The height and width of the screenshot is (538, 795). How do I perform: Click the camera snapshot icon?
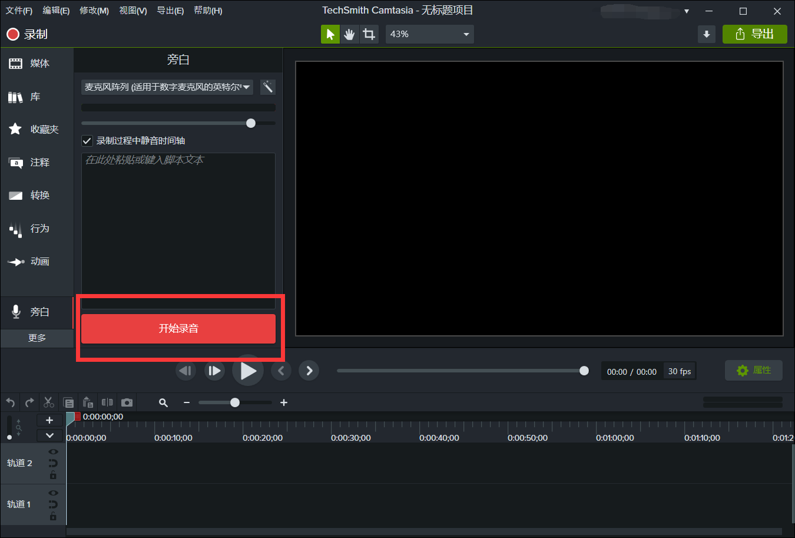coord(127,402)
